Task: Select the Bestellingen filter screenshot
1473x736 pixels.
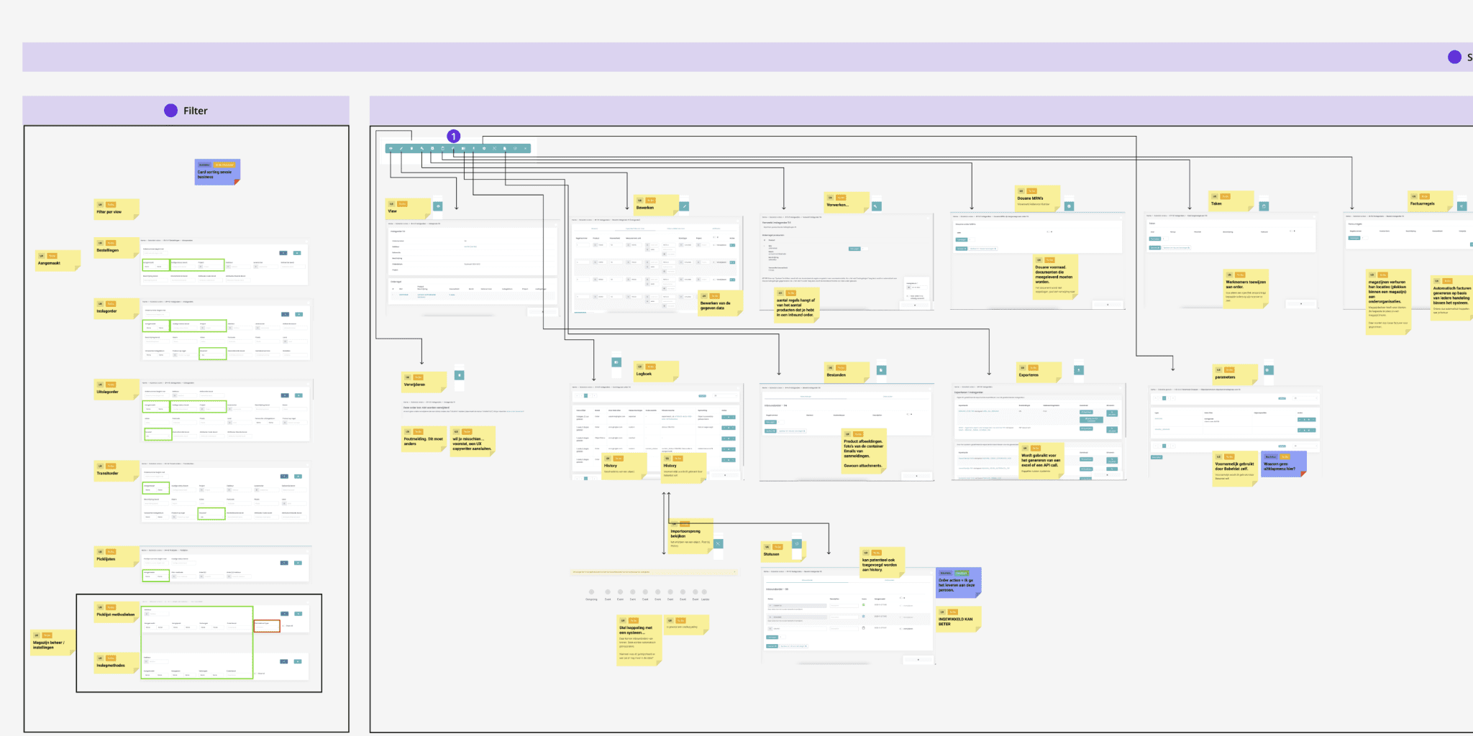Action: [x=224, y=262]
